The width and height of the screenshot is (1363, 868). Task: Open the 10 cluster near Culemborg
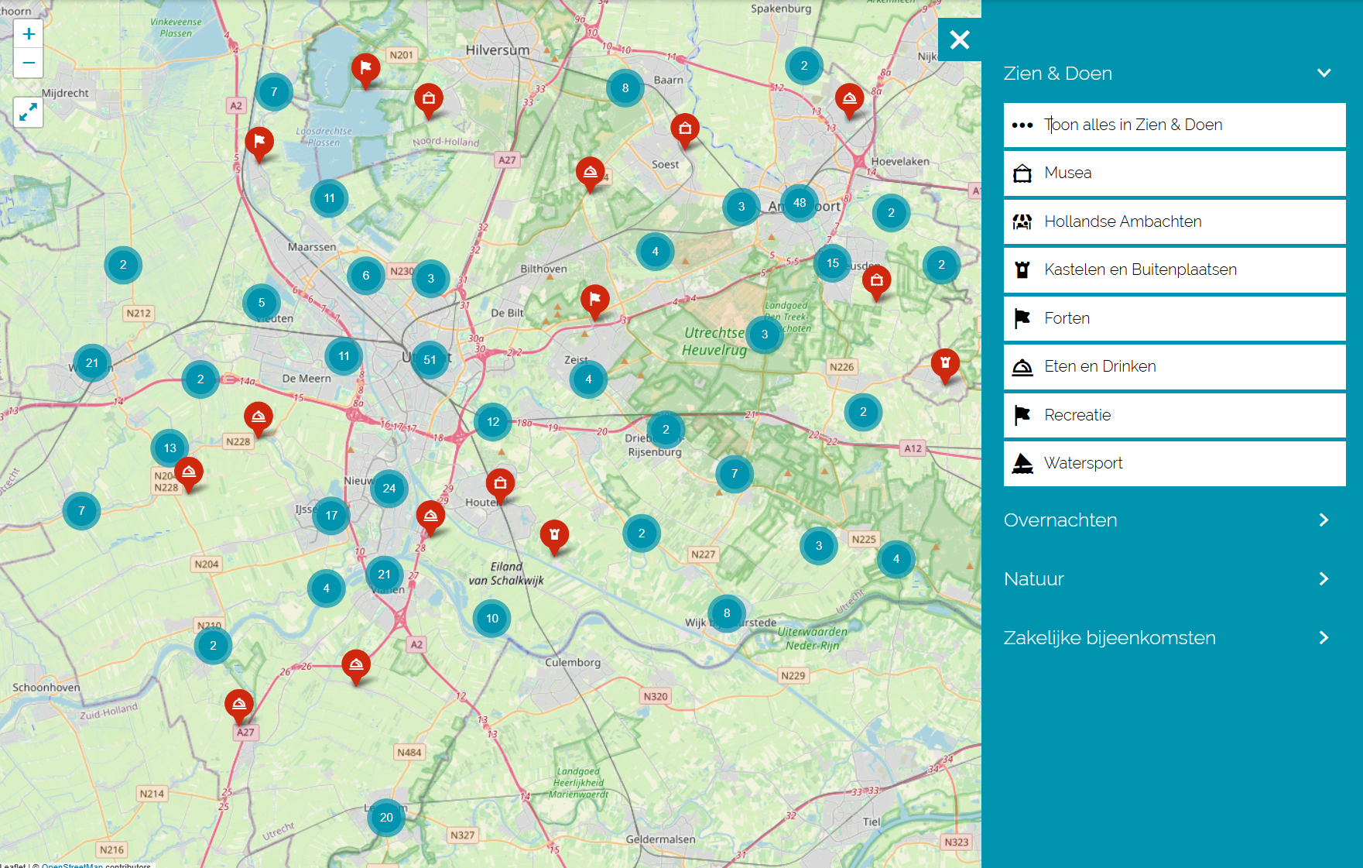[492, 619]
